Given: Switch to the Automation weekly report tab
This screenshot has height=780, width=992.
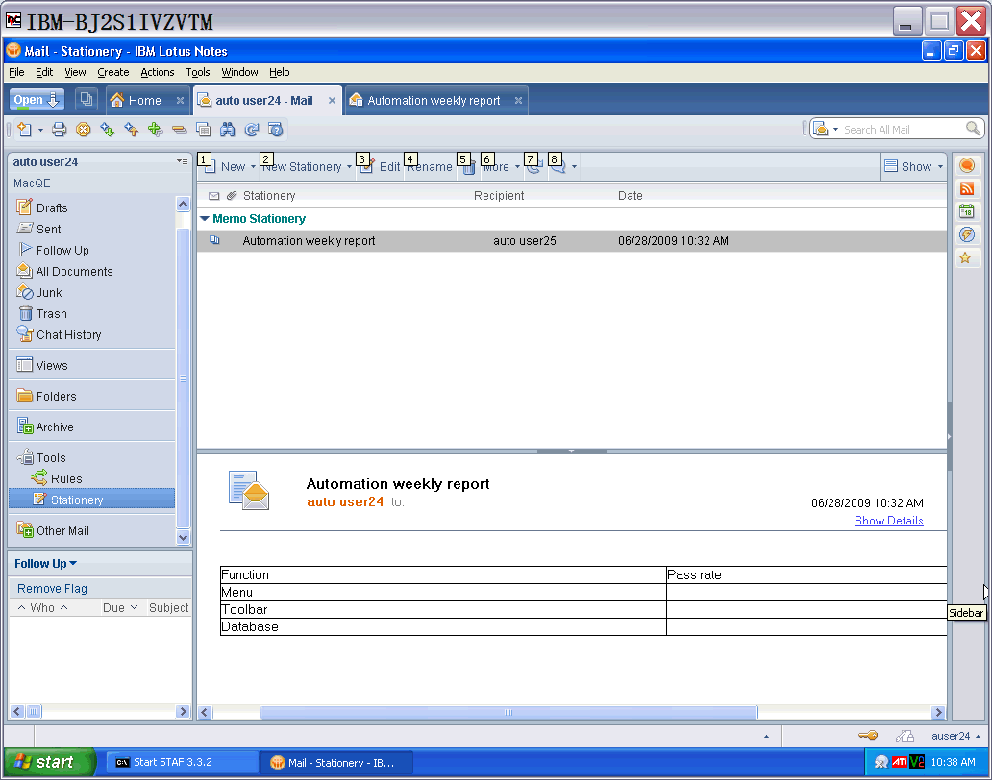Looking at the screenshot, I should pyautogui.click(x=433, y=100).
